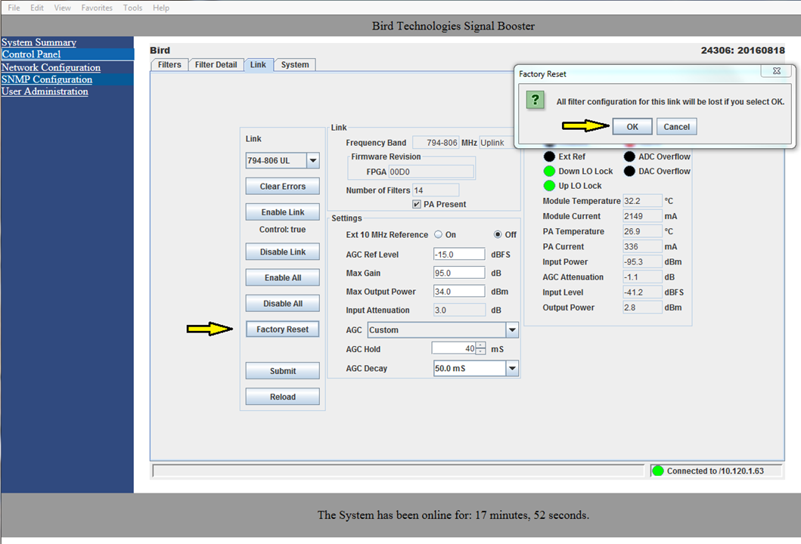This screenshot has height=544, width=801.
Task: Click the Enable All button
Action: pyautogui.click(x=282, y=277)
